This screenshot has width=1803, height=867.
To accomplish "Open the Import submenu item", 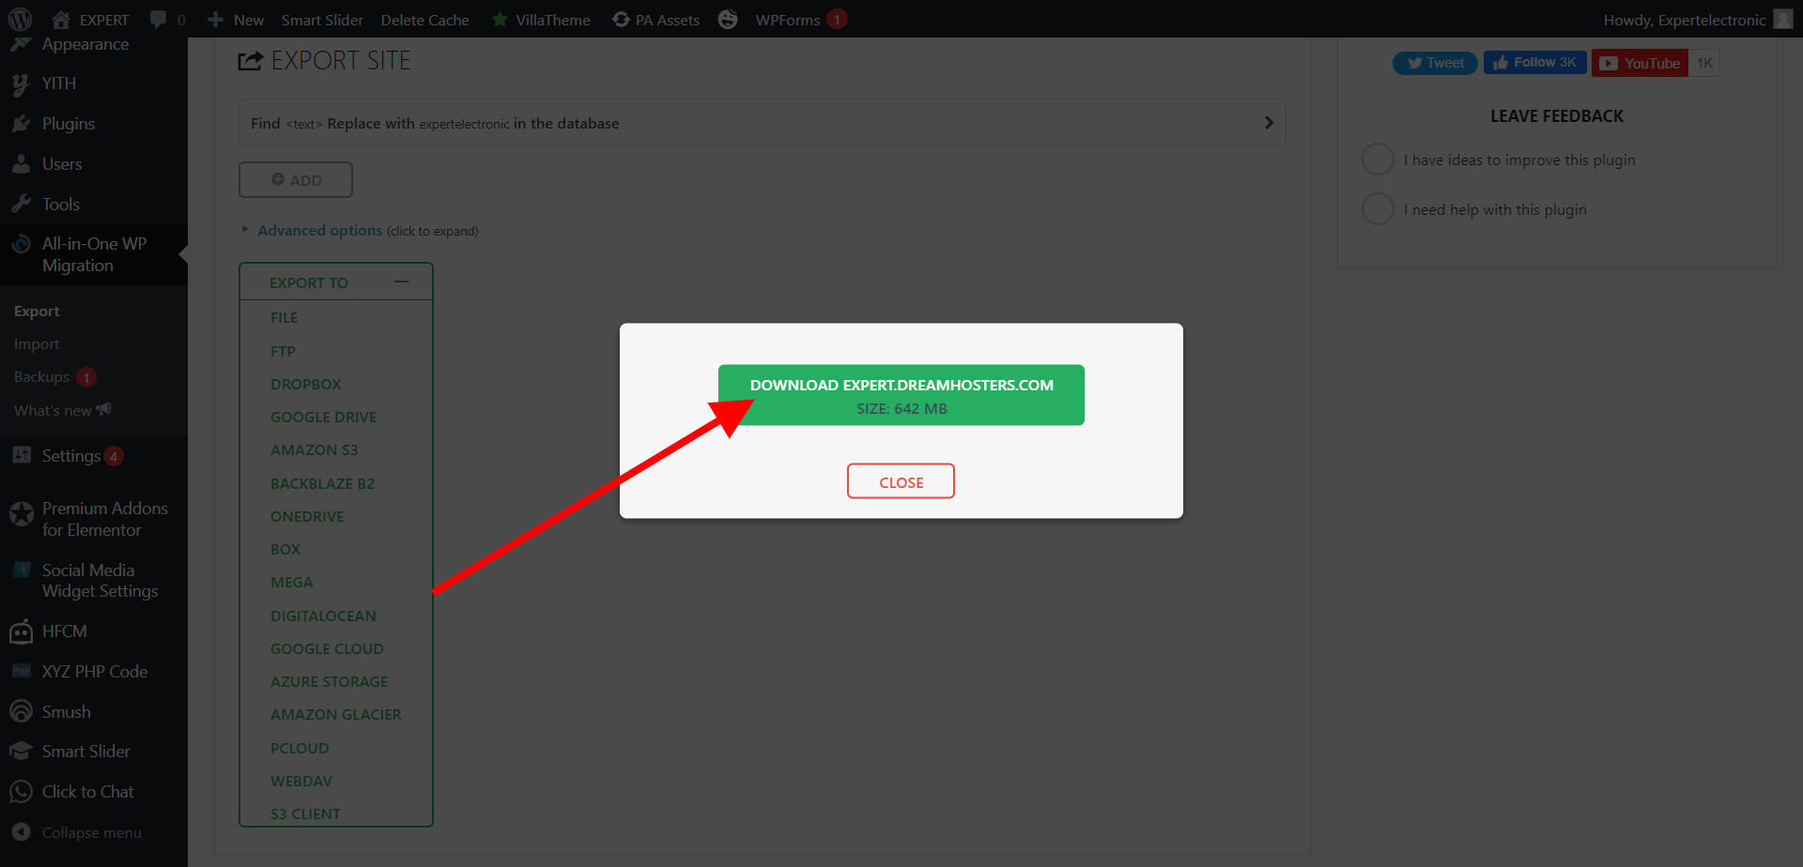I will (x=37, y=344).
